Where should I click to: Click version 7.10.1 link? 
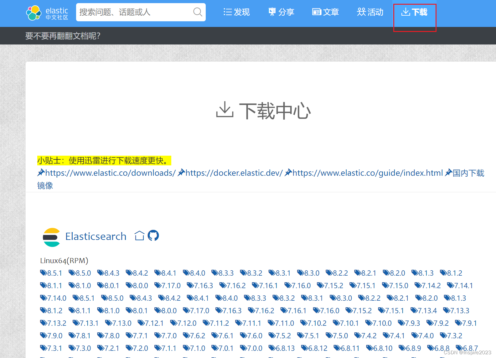point(346,323)
